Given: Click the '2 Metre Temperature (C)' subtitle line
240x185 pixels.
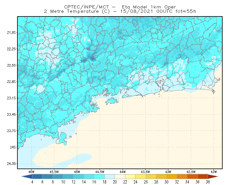Looking at the screenshot, I should pyautogui.click(x=120, y=11).
